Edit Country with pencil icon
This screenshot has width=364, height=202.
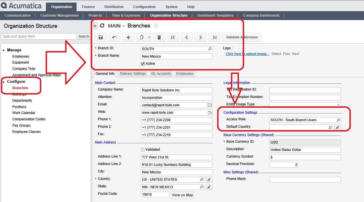pos(209,180)
